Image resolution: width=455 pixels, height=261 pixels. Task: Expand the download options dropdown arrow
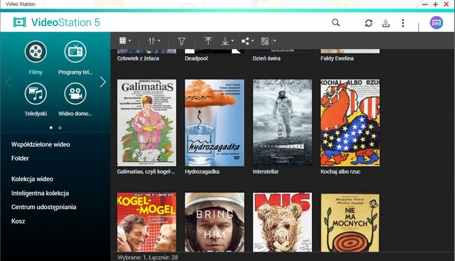pyautogui.click(x=232, y=41)
